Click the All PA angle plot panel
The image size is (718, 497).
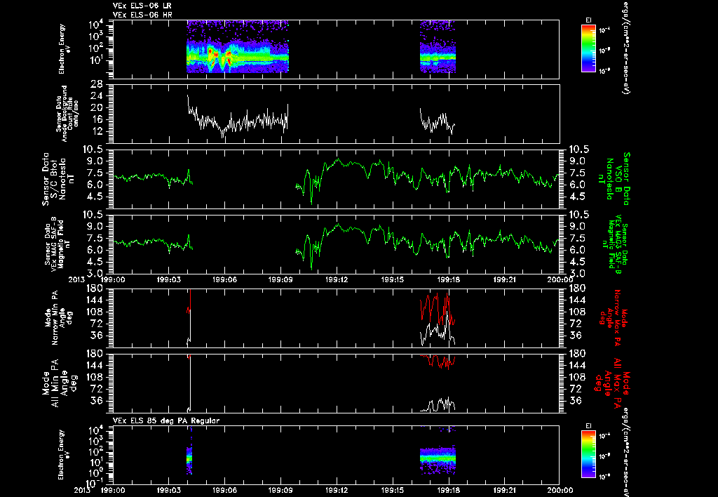click(336, 383)
